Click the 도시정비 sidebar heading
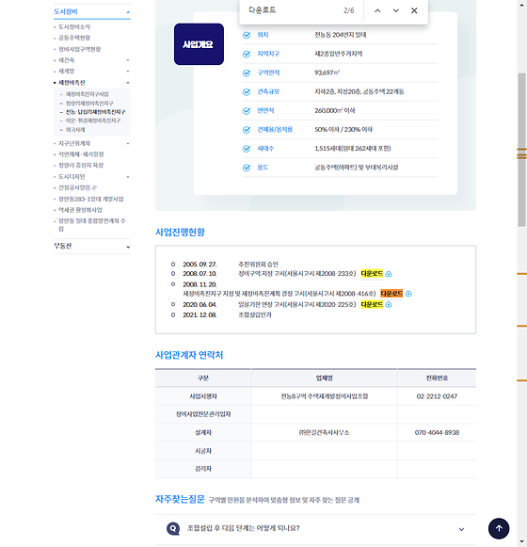The width and height of the screenshot is (527, 547). click(x=66, y=11)
